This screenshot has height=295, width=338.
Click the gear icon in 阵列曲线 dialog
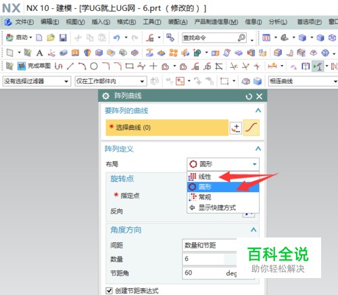tap(105, 96)
